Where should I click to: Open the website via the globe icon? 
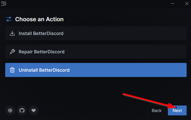tap(10, 110)
